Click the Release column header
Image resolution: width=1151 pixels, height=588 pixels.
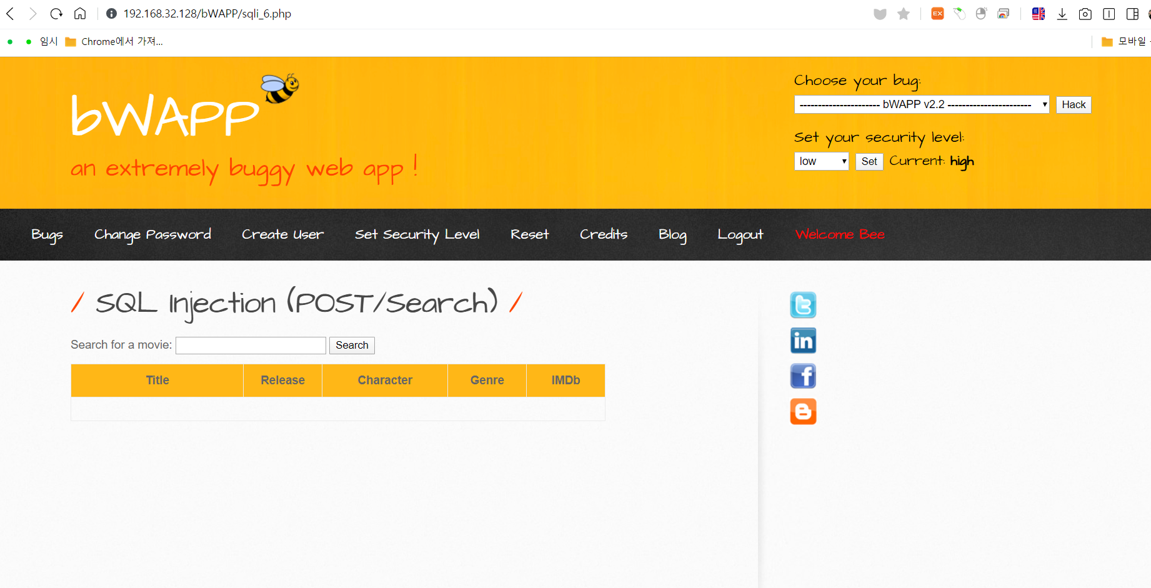click(x=282, y=381)
